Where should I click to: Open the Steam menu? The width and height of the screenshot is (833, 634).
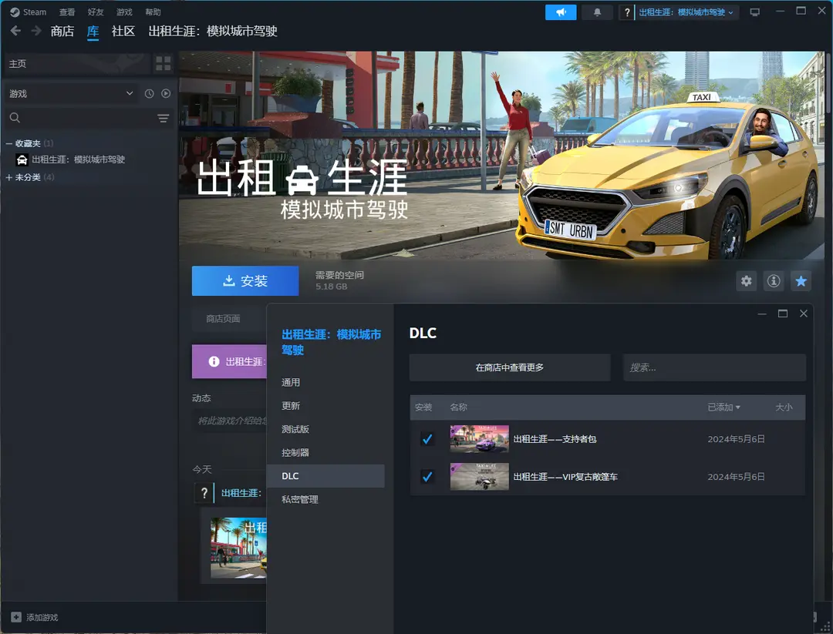pos(35,12)
